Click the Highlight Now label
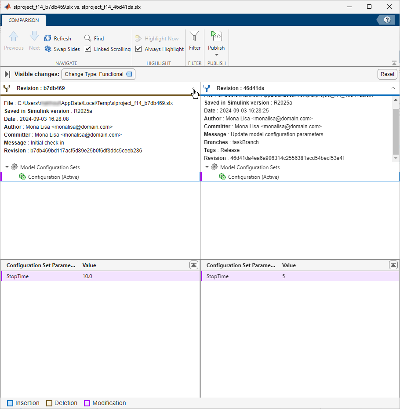This screenshot has width=400, height=409. tap(161, 39)
